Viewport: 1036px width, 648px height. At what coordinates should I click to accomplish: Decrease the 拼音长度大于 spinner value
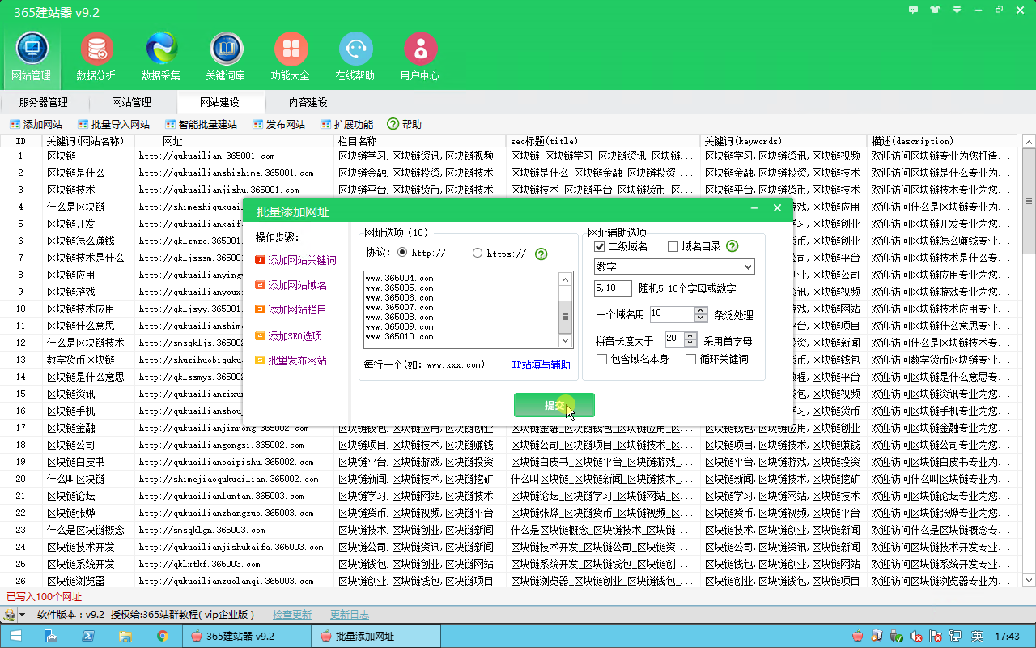[690, 343]
